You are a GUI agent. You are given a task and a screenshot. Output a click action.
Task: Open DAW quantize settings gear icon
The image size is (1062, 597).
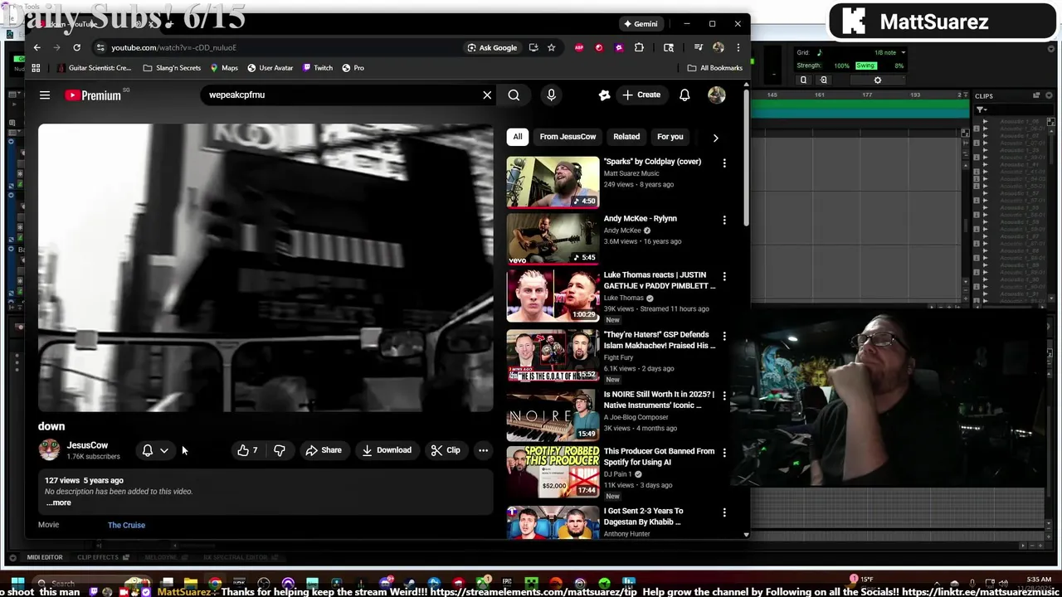(878, 80)
